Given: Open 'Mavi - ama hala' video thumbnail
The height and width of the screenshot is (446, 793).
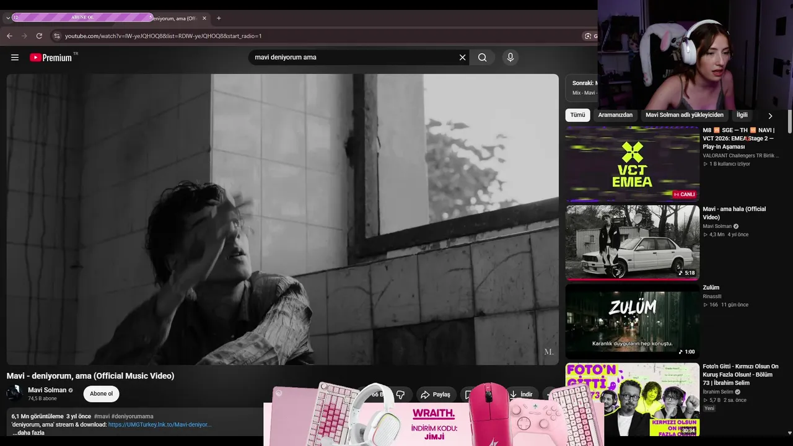Looking at the screenshot, I should (633, 243).
